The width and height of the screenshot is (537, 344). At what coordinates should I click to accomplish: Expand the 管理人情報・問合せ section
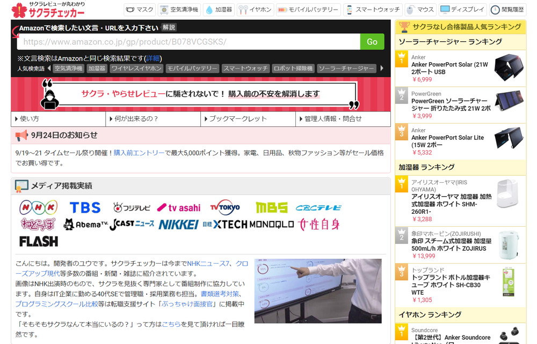[343, 119]
